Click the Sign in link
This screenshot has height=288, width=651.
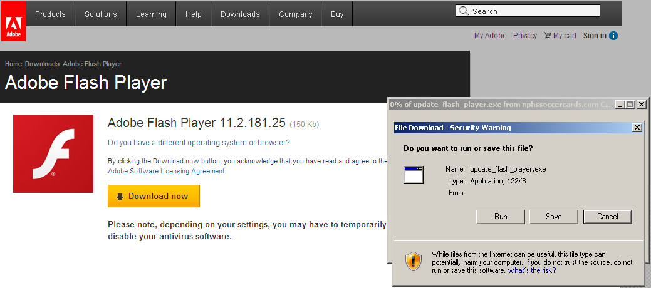(x=595, y=36)
